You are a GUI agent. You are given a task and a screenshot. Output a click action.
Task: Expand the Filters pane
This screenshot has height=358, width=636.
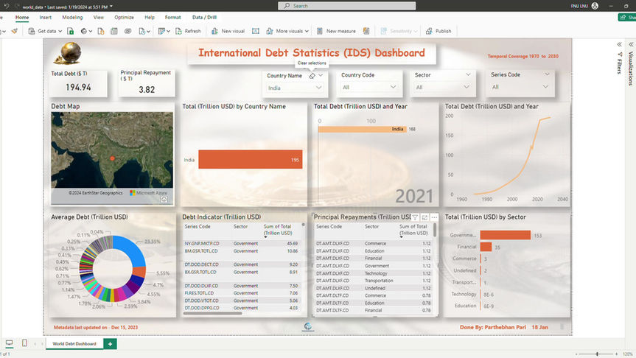coord(619,44)
